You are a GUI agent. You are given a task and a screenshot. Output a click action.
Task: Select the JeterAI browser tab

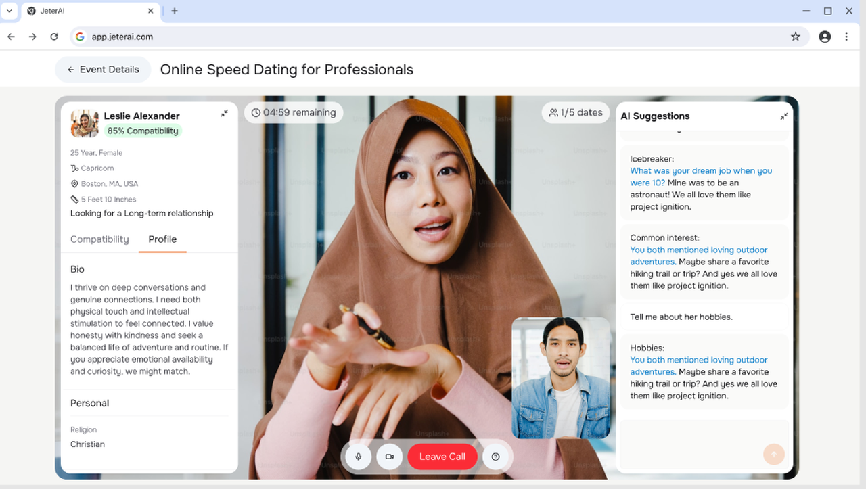tap(91, 11)
